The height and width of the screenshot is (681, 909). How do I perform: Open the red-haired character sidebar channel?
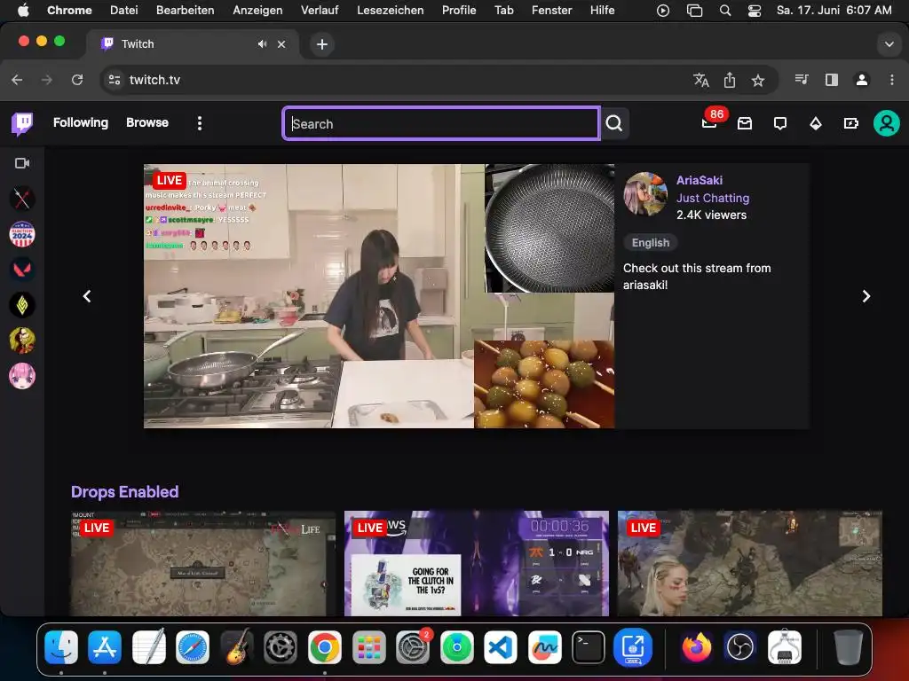[x=22, y=340]
